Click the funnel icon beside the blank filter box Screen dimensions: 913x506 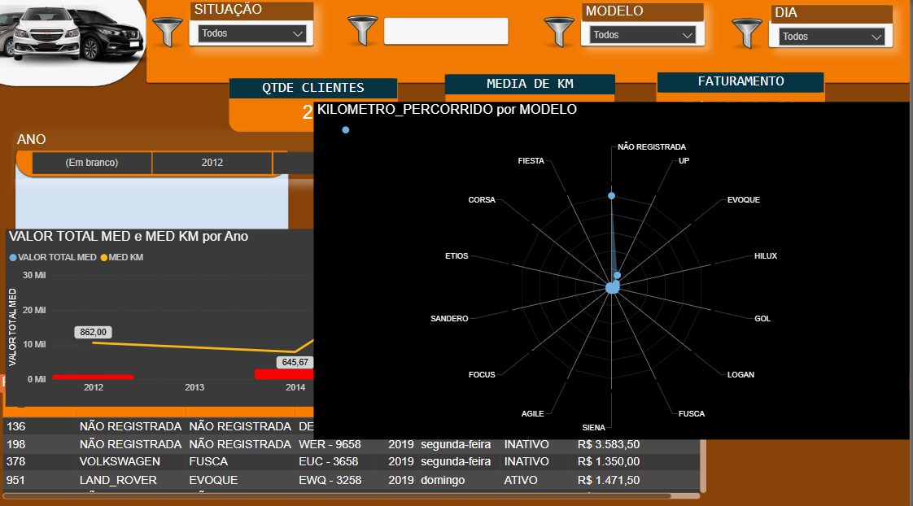(x=362, y=30)
